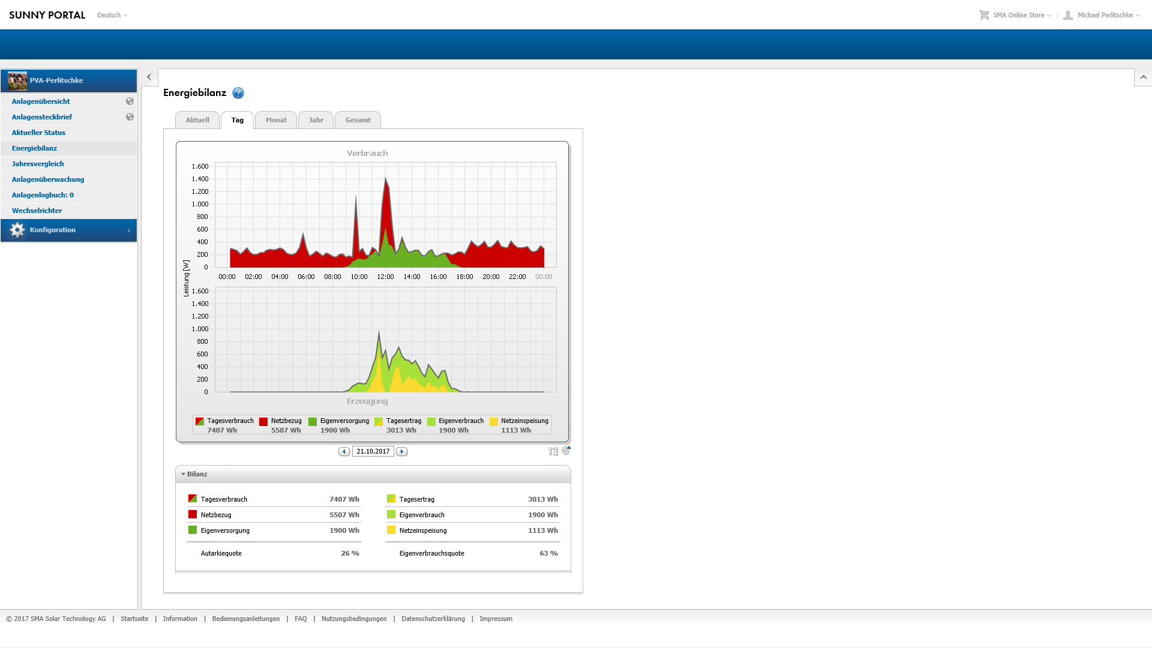This screenshot has width=1152, height=648.
Task: Switch to the Aktuell tab
Action: (x=197, y=120)
